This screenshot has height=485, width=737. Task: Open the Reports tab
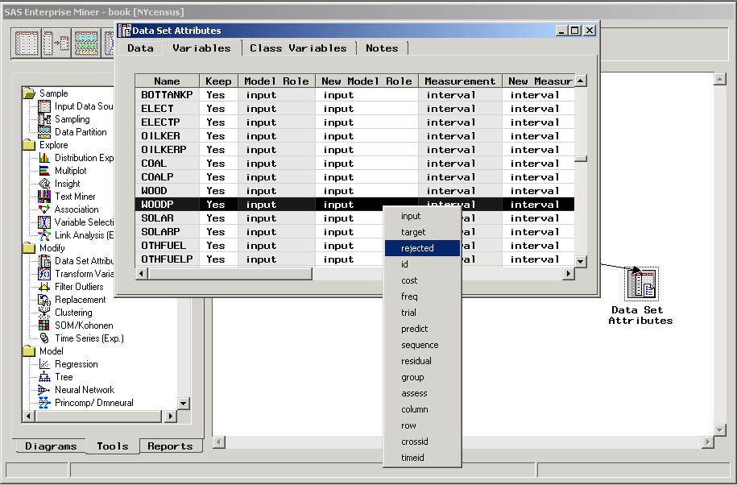[170, 446]
